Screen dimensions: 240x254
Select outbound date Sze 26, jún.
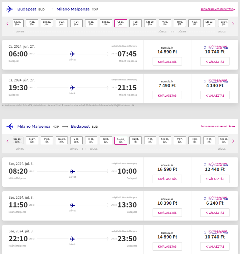(106, 23)
